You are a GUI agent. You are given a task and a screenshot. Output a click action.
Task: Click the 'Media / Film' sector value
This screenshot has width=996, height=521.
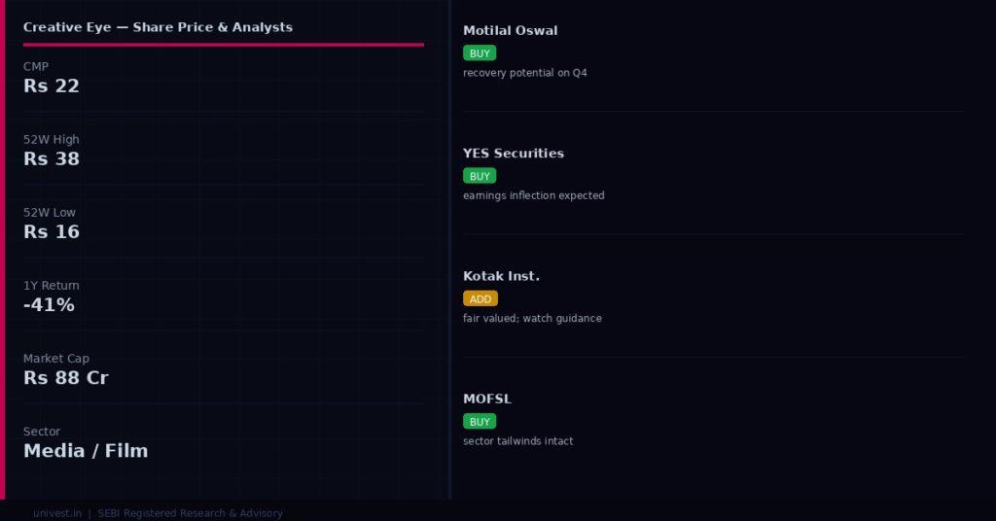pyautogui.click(x=86, y=451)
